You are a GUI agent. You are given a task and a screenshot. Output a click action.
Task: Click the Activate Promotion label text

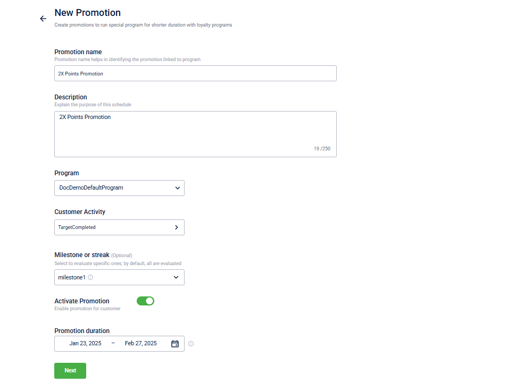pos(82,301)
